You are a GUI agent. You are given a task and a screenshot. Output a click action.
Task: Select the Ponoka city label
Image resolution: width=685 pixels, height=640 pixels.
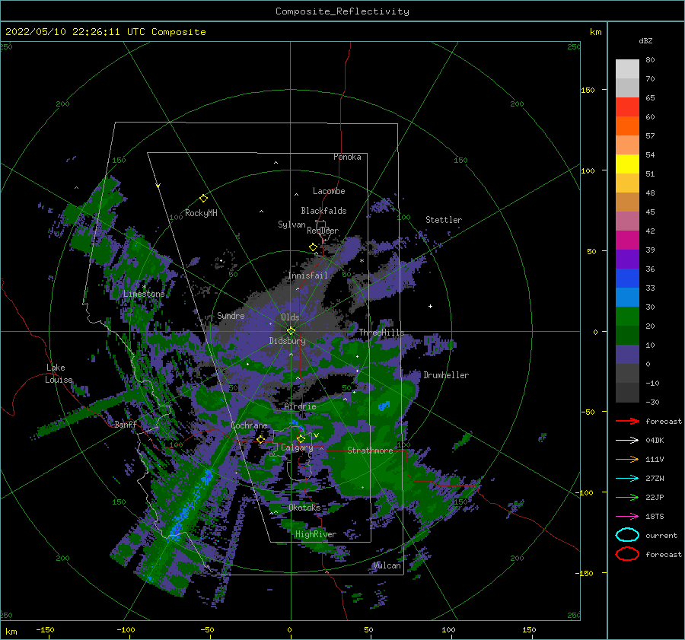pyautogui.click(x=347, y=157)
